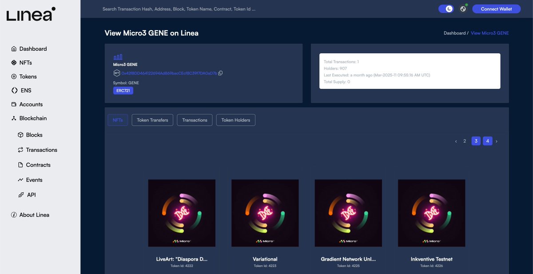Screen dimensions: 533x274
Task: Open API under Blockchain
Action: pos(32,195)
